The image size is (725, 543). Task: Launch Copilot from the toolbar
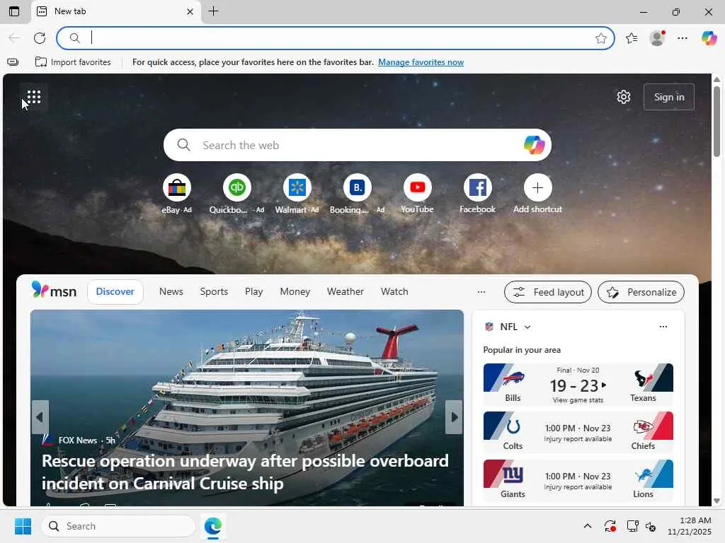(709, 38)
